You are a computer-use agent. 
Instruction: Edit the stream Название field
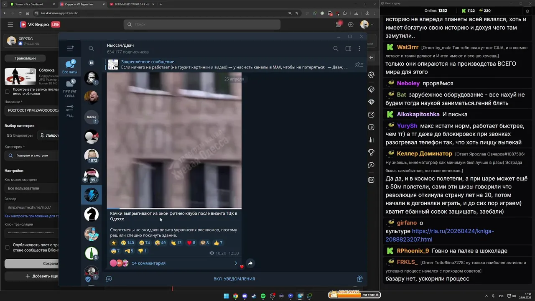pos(32,110)
